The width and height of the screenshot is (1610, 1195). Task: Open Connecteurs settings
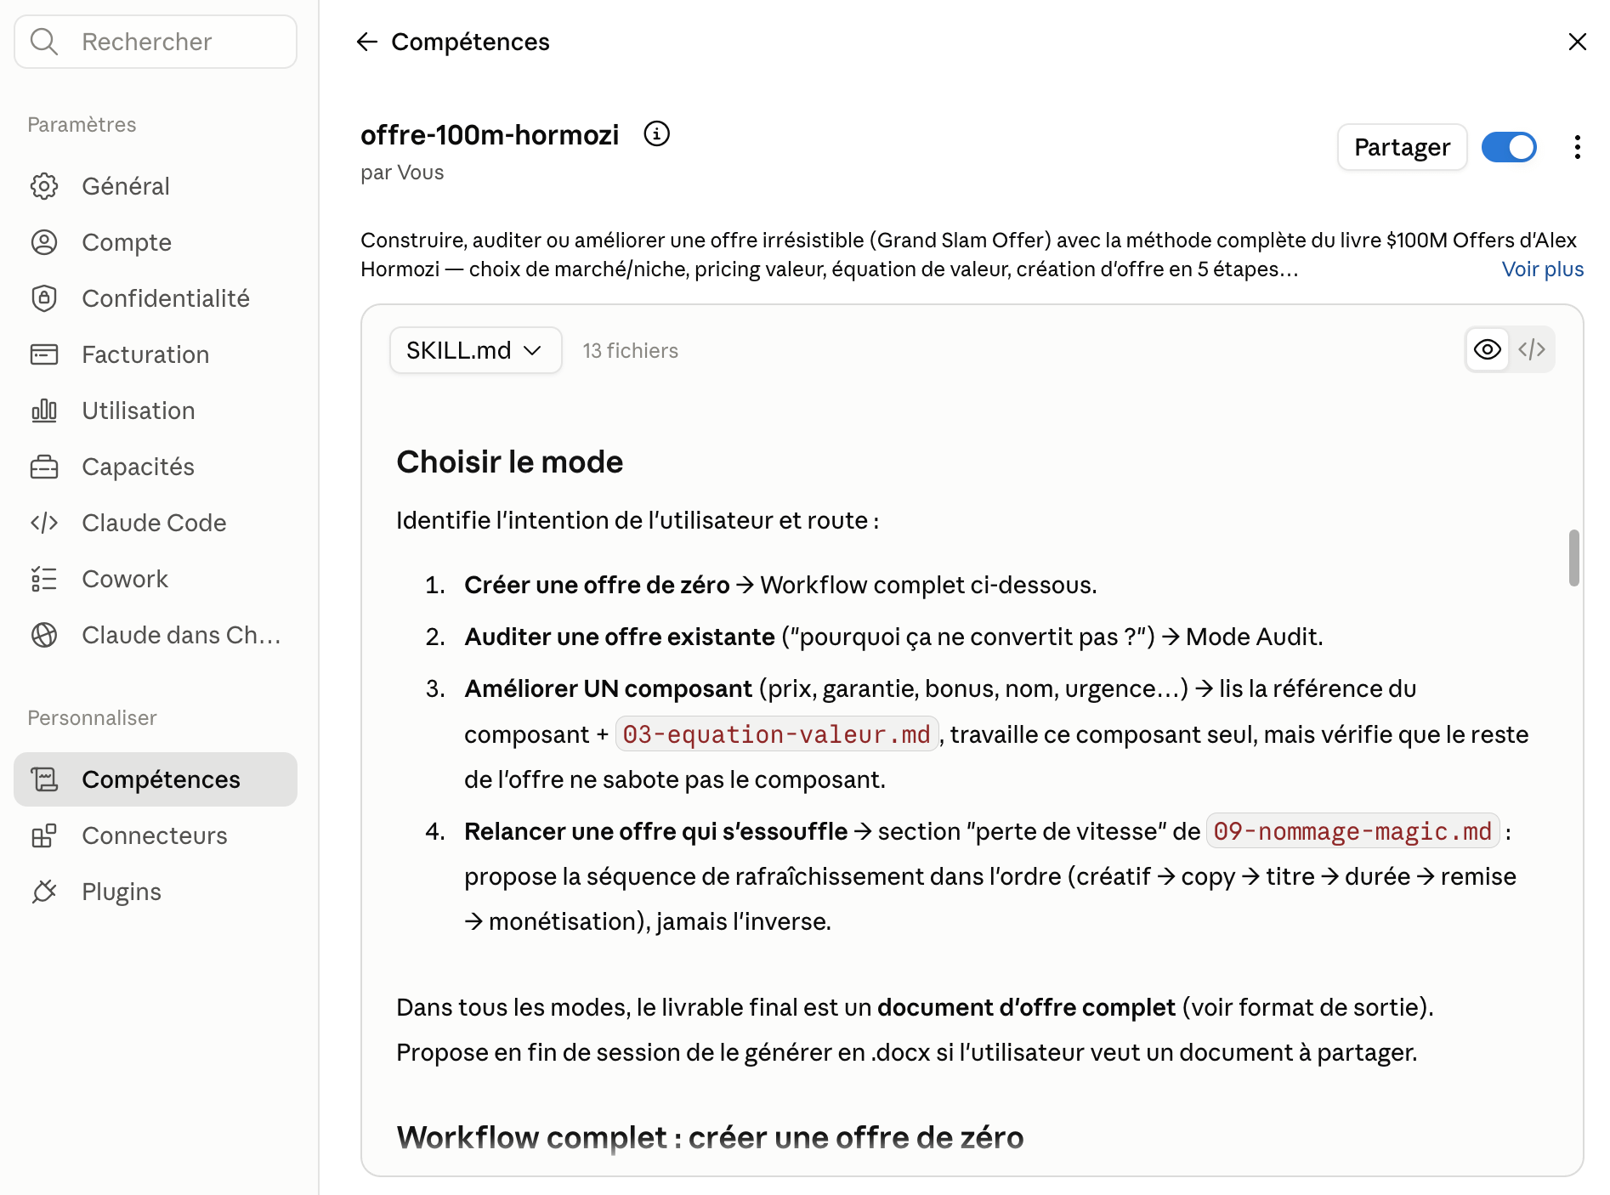[156, 835]
